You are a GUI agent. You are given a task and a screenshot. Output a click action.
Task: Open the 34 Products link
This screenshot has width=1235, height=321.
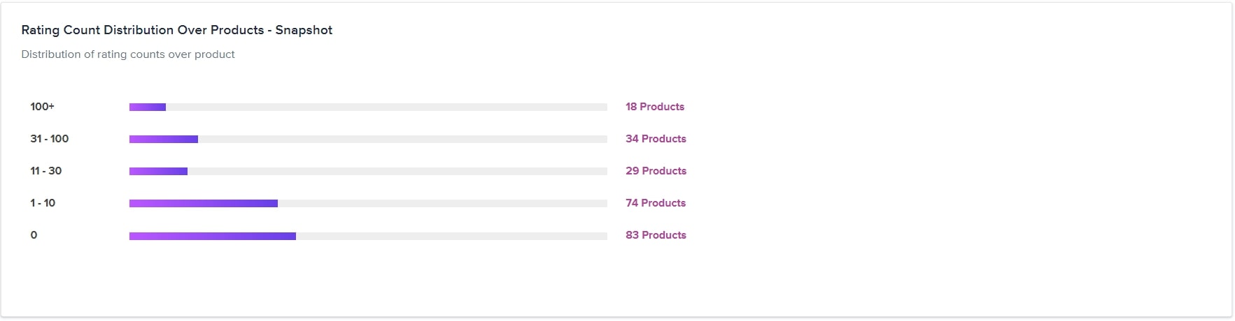656,139
